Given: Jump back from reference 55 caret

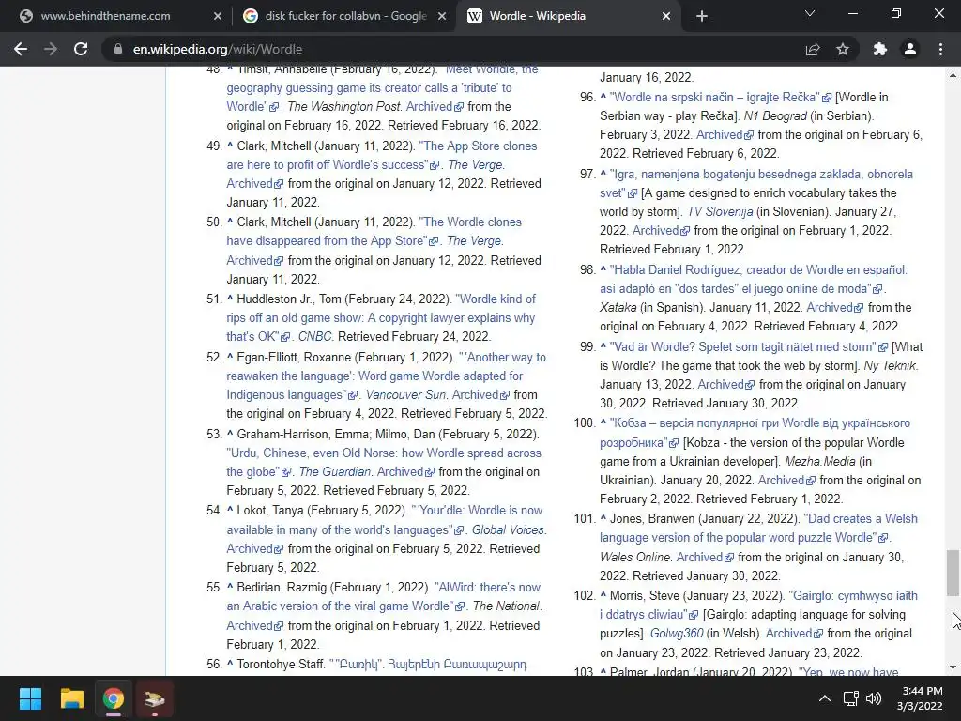Looking at the screenshot, I should (x=230, y=587).
